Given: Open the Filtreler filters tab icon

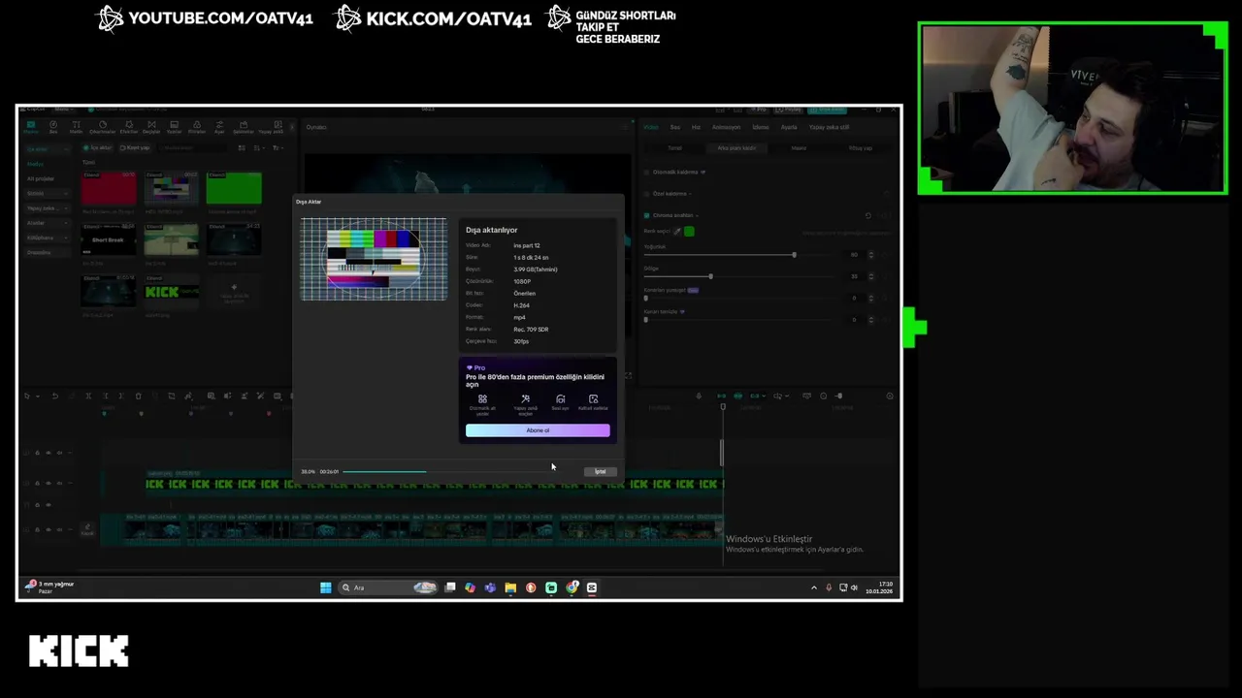Looking at the screenshot, I should (197, 127).
